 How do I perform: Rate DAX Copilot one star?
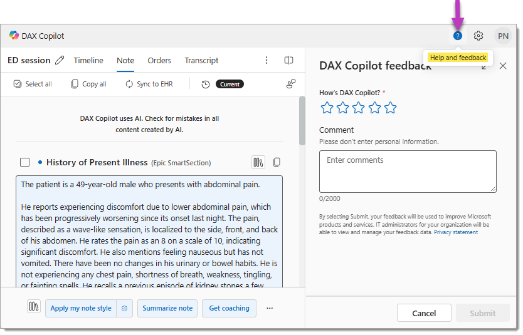click(x=327, y=108)
